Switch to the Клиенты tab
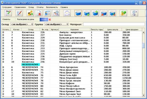This screenshot has width=147, height=99. (6, 19)
